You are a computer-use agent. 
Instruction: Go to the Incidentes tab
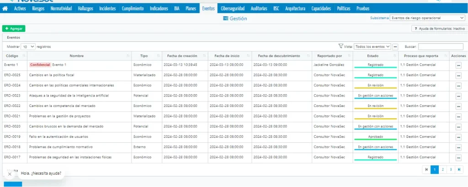[107, 9]
